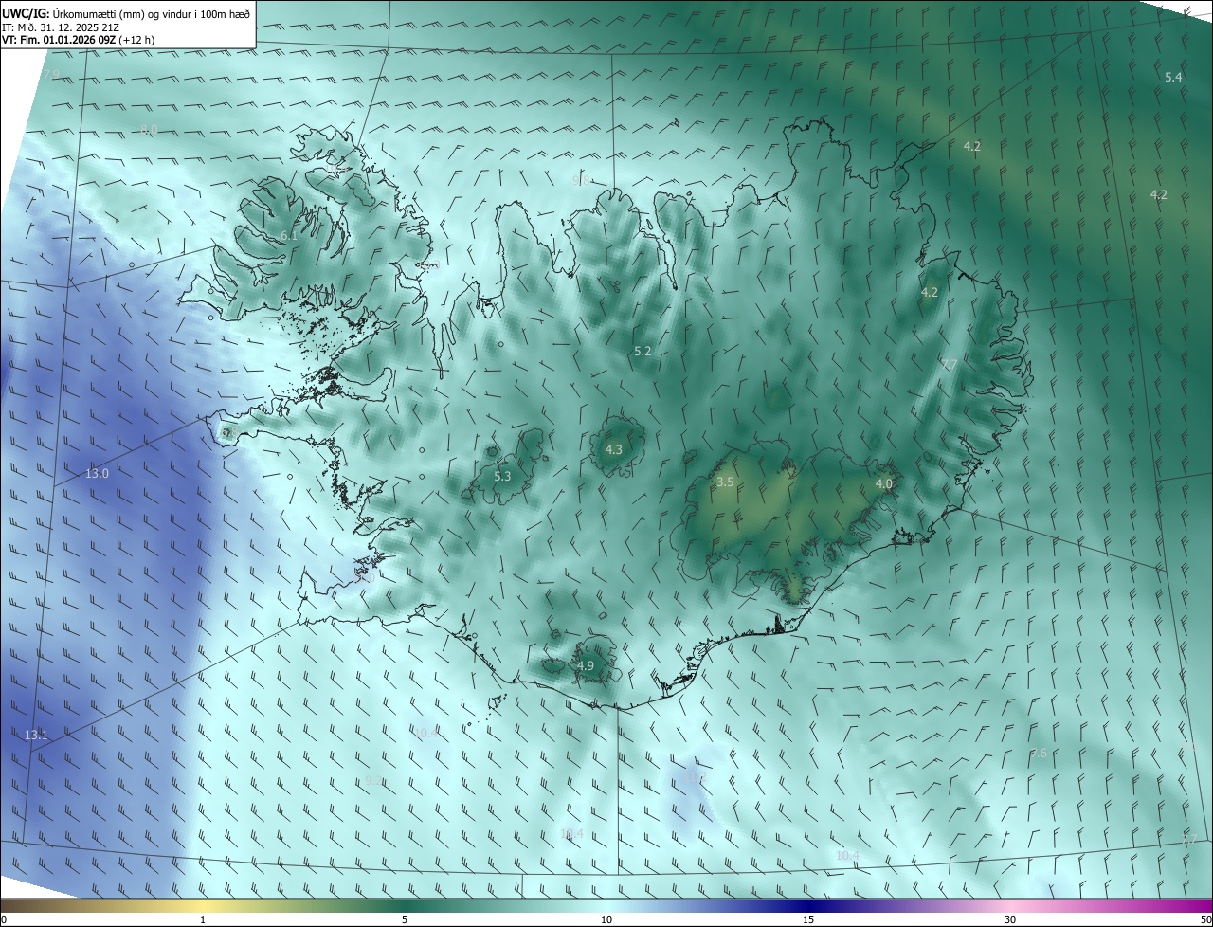This screenshot has height=927, width=1213.
Task: Select the 8.0 value label
Action: pos(149,129)
